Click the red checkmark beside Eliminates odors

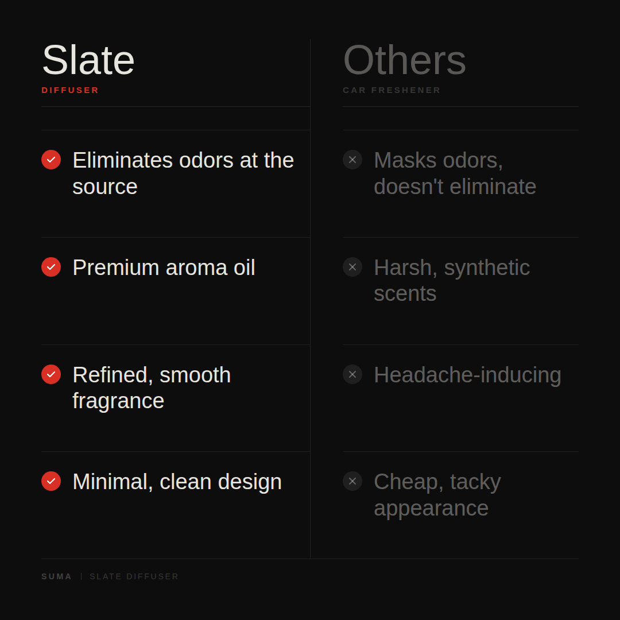click(51, 160)
